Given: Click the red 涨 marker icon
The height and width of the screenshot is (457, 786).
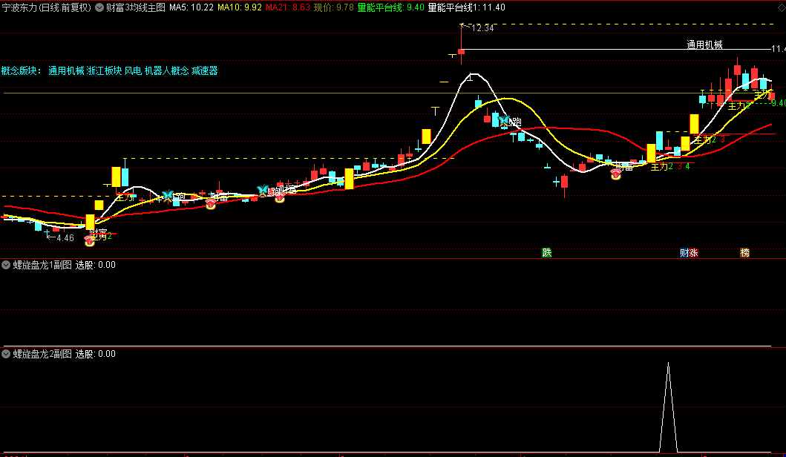Looking at the screenshot, I should click(x=693, y=252).
